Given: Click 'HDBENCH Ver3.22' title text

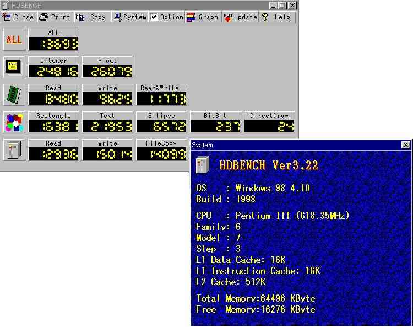Looking at the screenshot, I should click(269, 165).
